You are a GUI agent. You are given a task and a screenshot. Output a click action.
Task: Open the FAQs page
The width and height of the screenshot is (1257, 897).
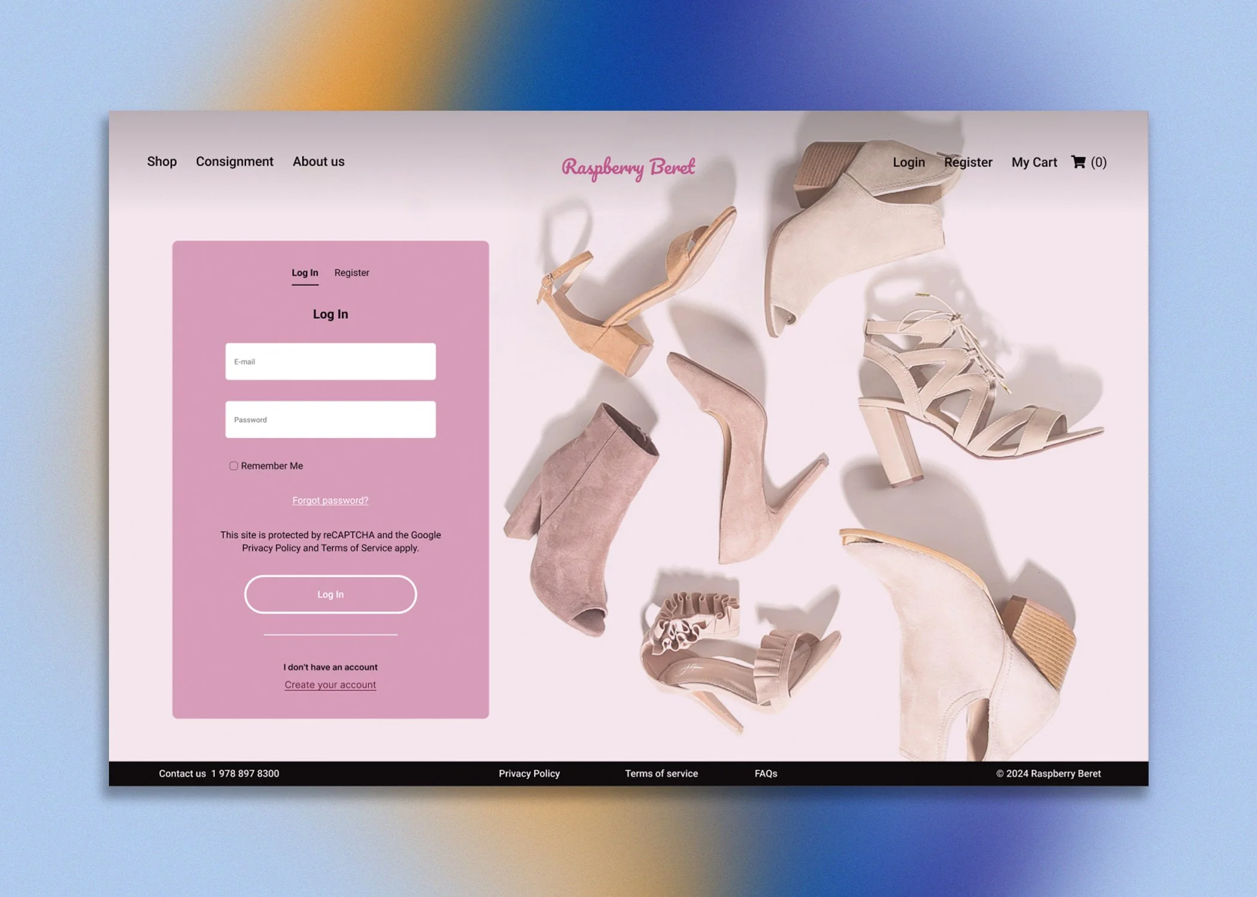[x=766, y=773]
